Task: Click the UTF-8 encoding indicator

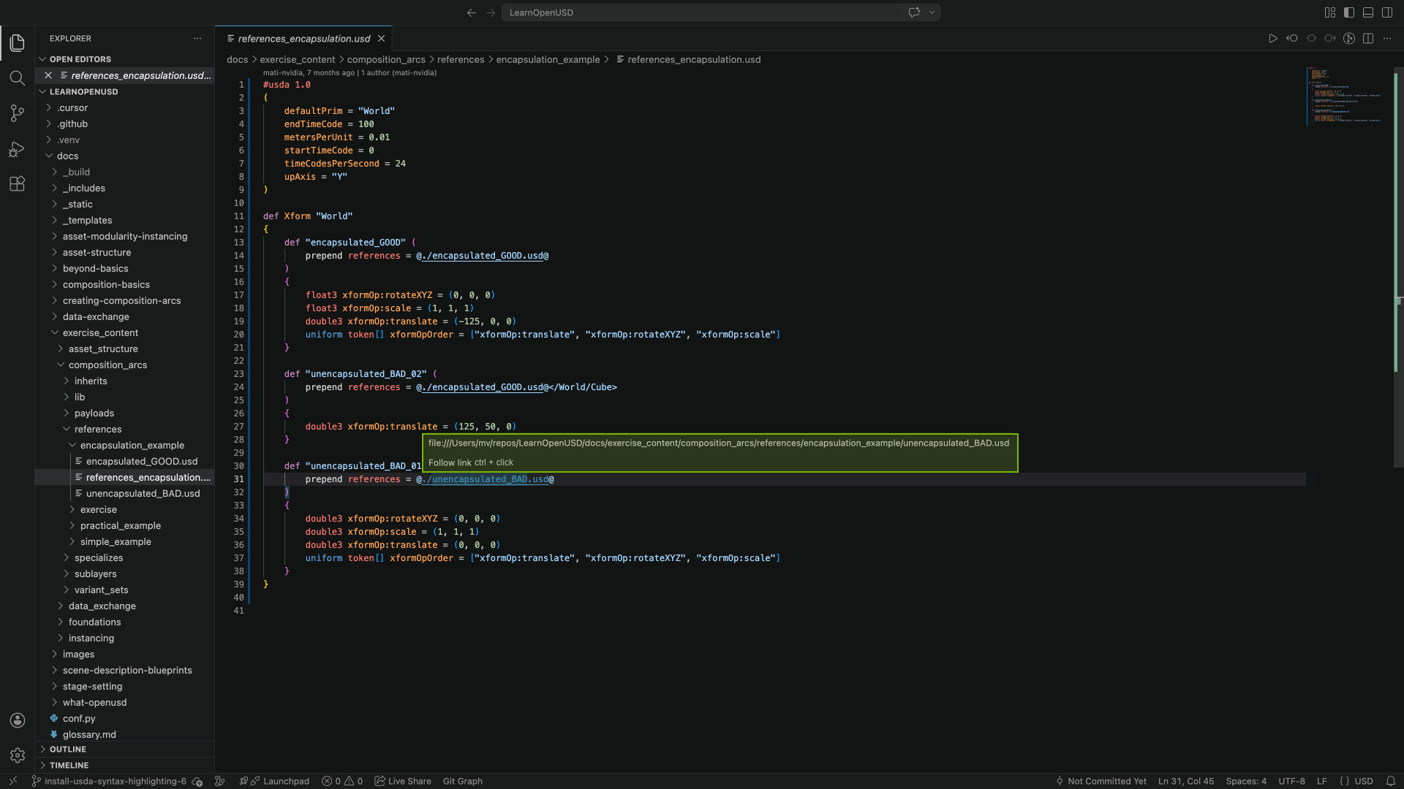Action: pyautogui.click(x=1291, y=782)
